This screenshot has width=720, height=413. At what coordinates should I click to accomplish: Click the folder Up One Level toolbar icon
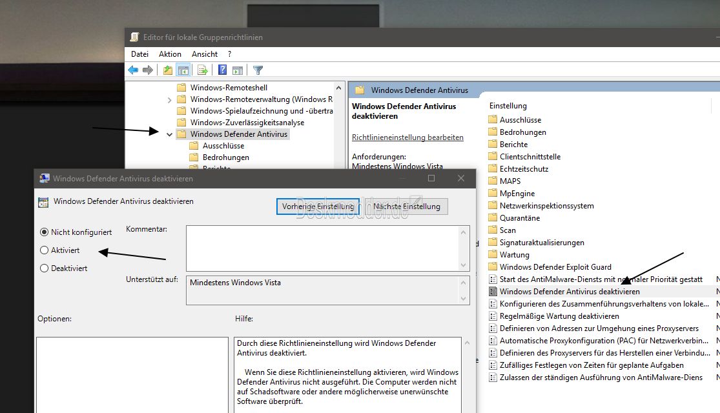click(x=168, y=70)
